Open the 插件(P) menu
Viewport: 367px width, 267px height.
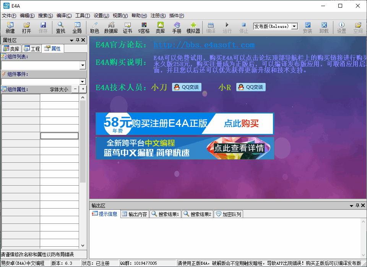(x=177, y=16)
